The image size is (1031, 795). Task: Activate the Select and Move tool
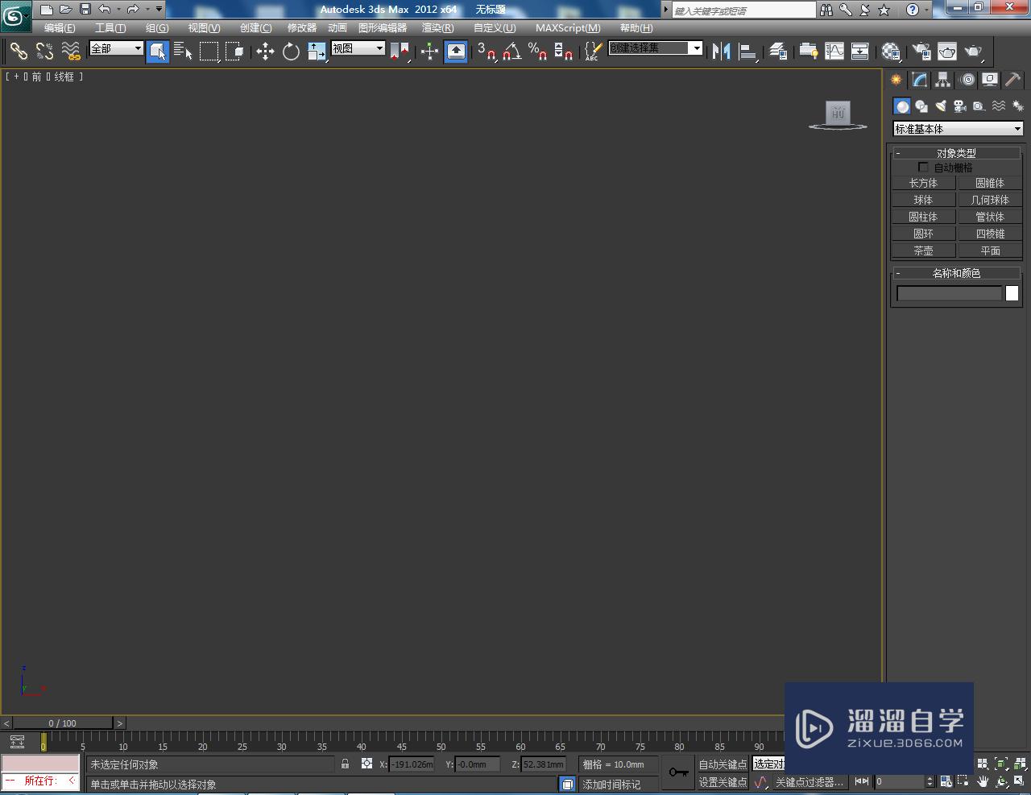point(266,52)
